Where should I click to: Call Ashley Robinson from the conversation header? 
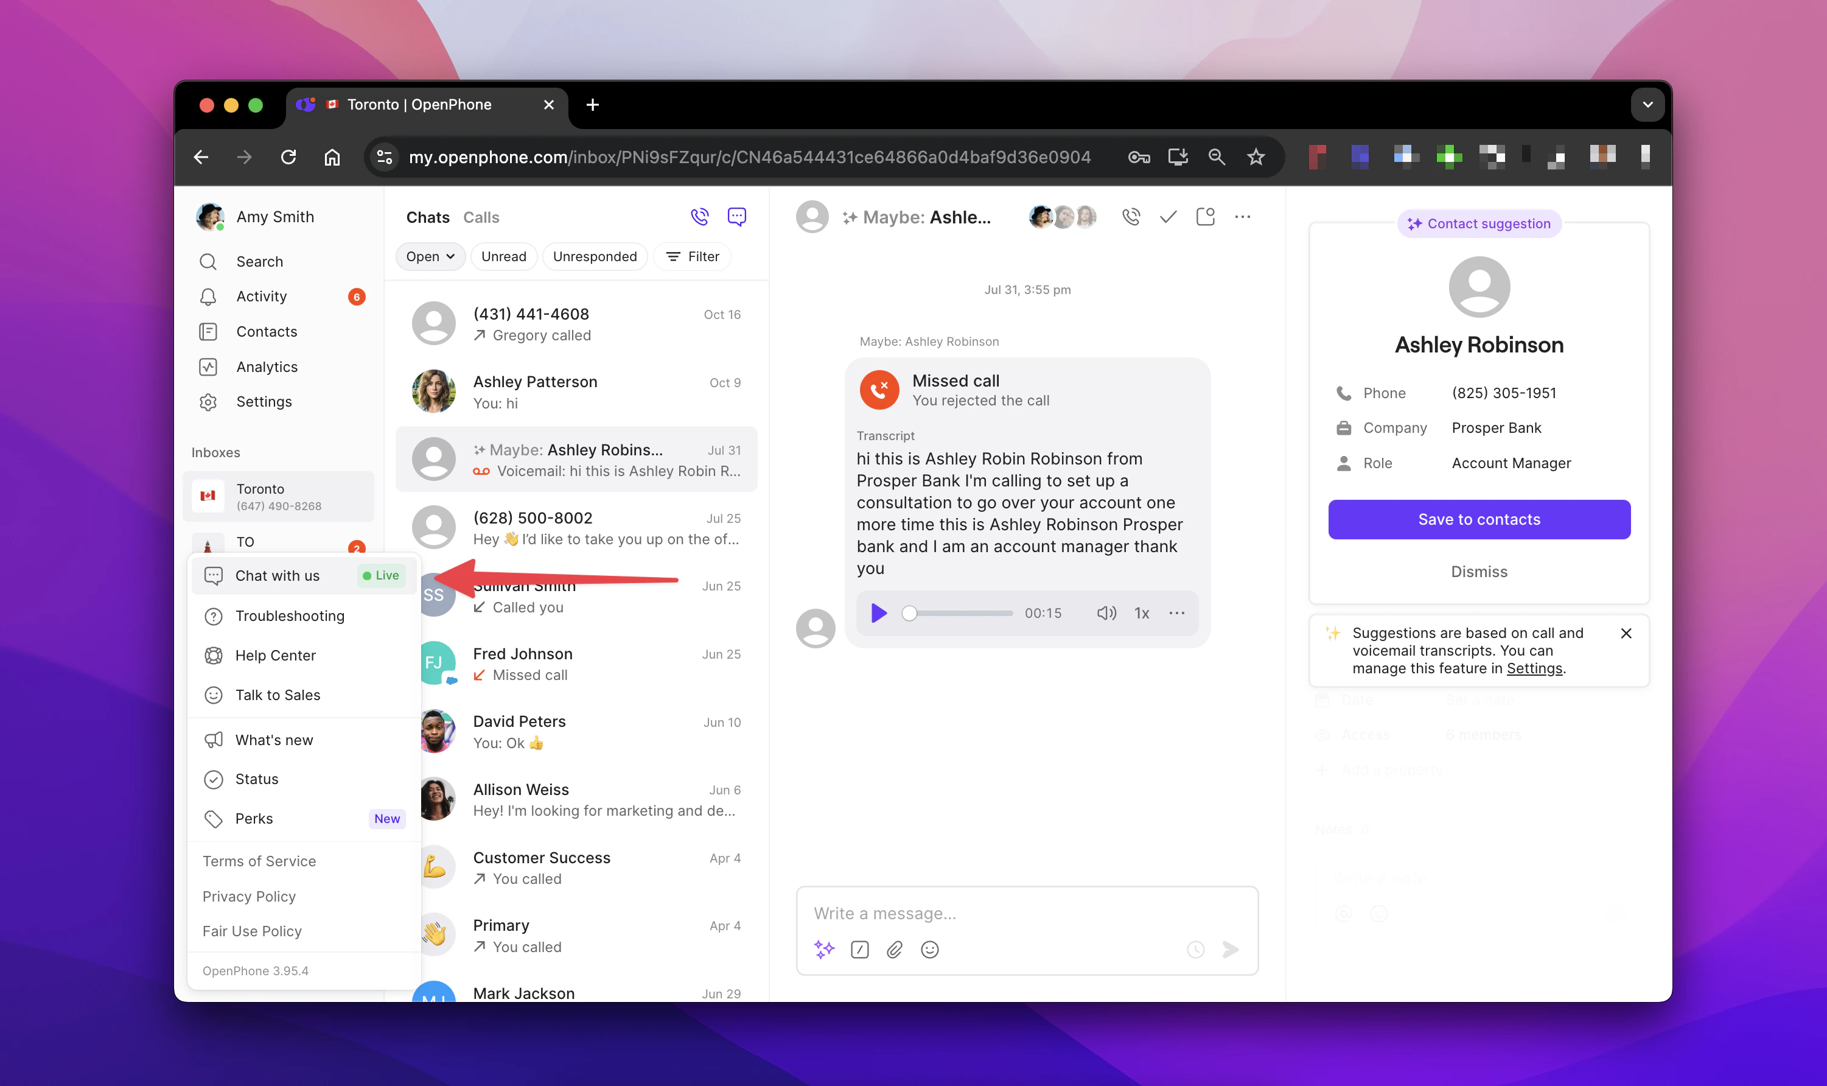(x=1130, y=217)
